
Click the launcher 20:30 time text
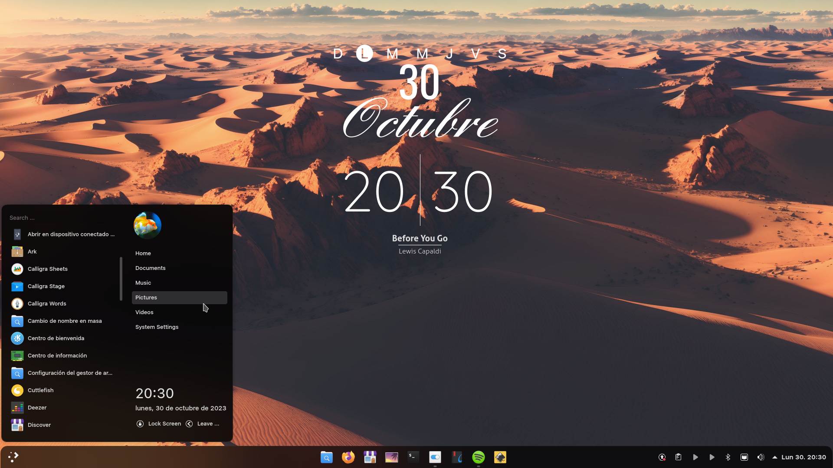coord(154,393)
